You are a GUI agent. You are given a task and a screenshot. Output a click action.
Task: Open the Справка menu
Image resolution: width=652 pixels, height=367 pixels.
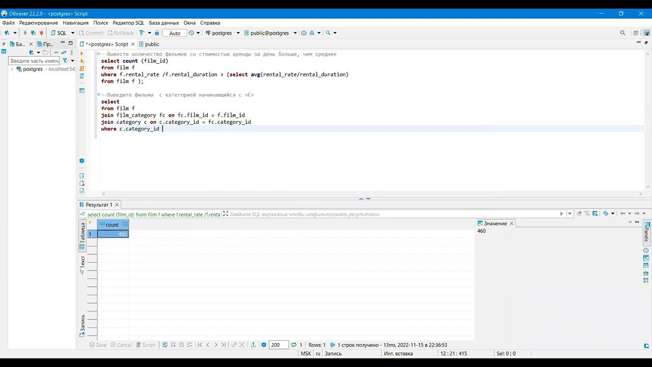(210, 23)
